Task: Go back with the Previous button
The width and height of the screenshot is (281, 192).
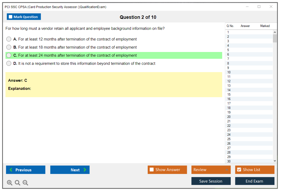Action: pos(26,170)
